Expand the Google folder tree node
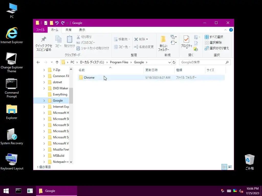The width and height of the screenshot is (262, 196). click(44, 101)
